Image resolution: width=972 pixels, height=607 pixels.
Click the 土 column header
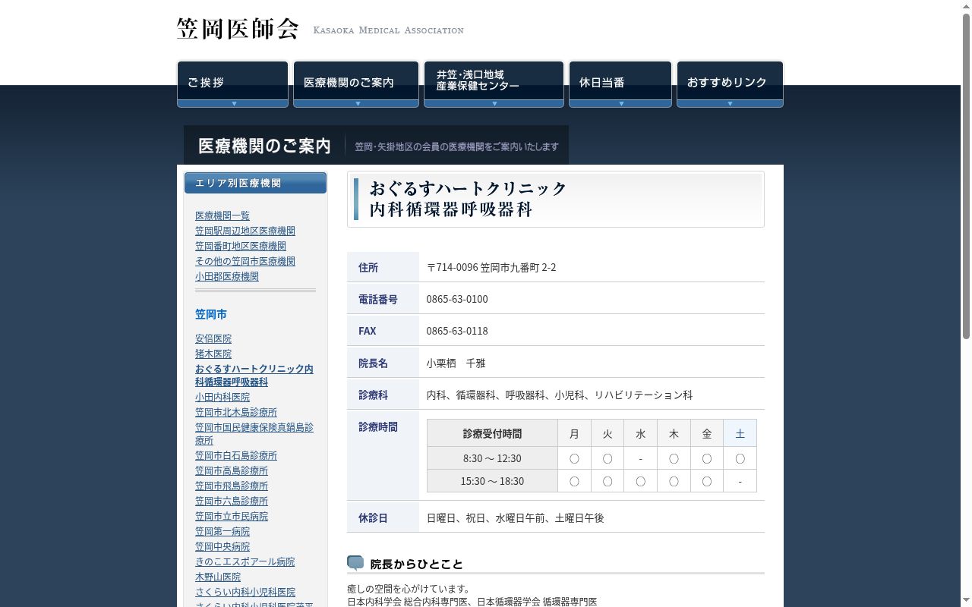[x=740, y=433]
